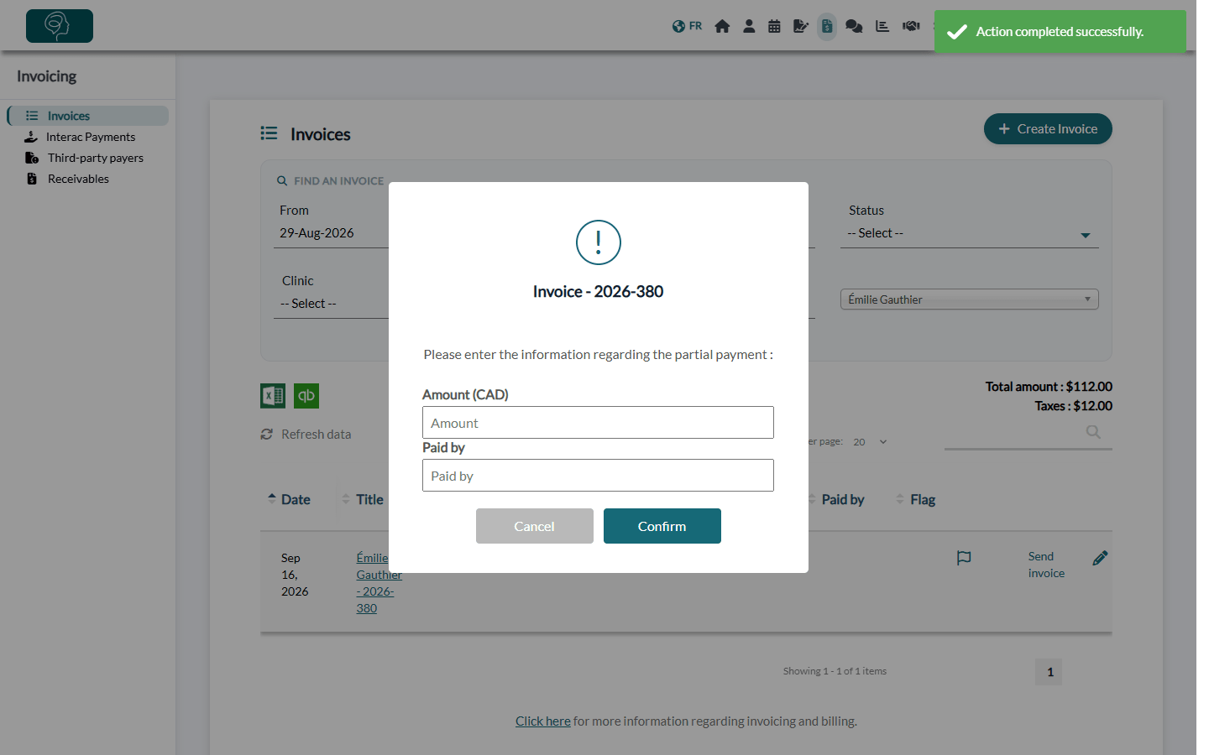Cancel the partial payment dialog
Image resolution: width=1209 pixels, height=755 pixels.
click(535, 526)
